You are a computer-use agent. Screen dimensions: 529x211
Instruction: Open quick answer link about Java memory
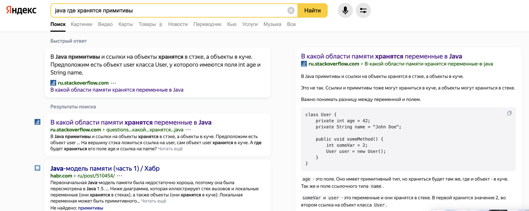pos(117,90)
